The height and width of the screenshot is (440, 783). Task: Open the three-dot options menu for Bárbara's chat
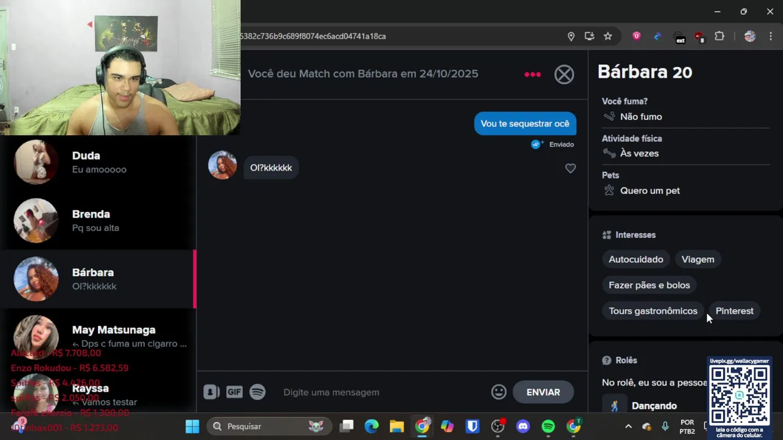[532, 74]
